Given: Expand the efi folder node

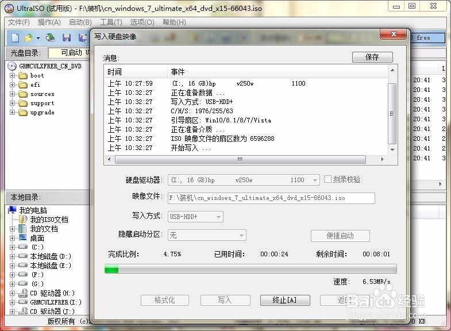Looking at the screenshot, I should [12, 85].
